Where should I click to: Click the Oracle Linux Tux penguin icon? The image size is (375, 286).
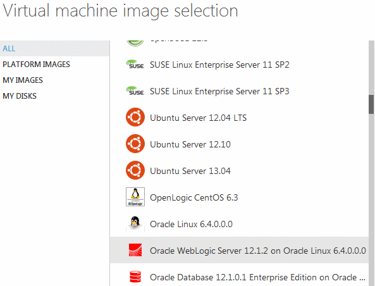point(135,224)
